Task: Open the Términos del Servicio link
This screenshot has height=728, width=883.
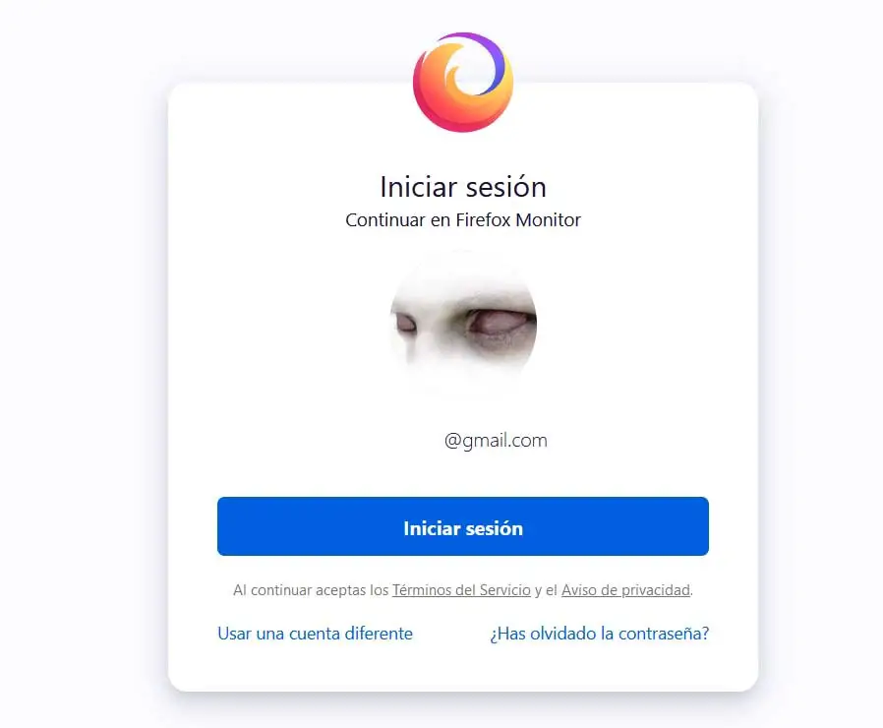Action: coord(461,590)
